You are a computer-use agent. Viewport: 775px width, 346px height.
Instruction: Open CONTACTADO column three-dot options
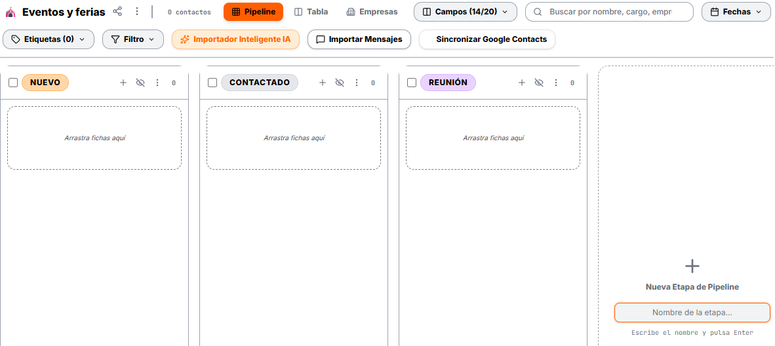click(357, 83)
